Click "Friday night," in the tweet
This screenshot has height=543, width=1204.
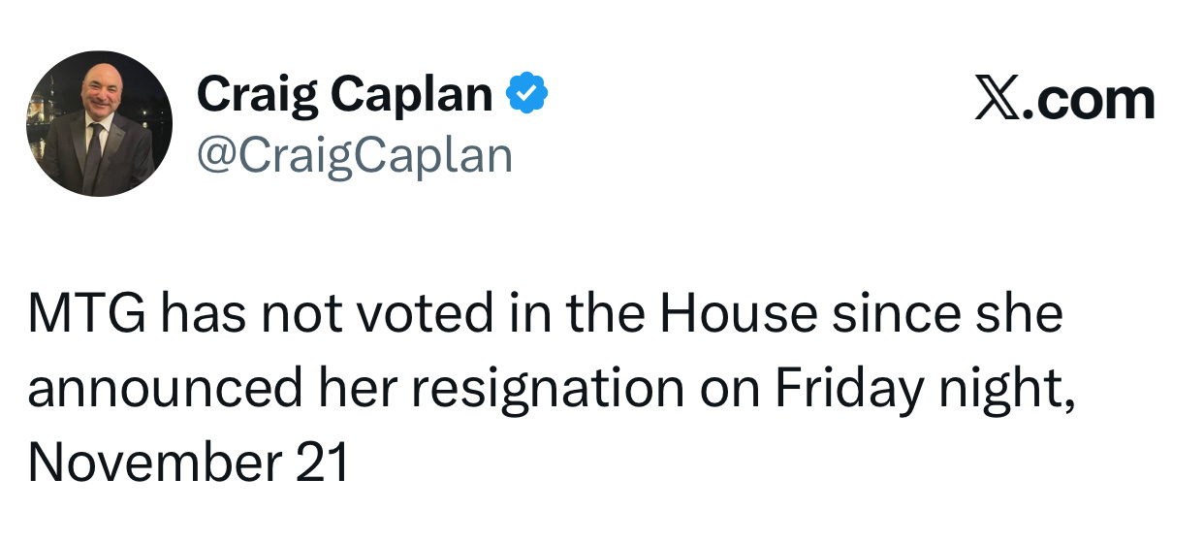926,388
